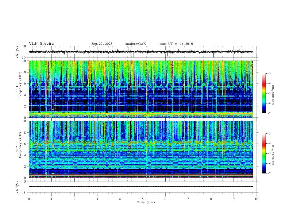Click the '-3' label on upper colorbar

tap(269, 73)
